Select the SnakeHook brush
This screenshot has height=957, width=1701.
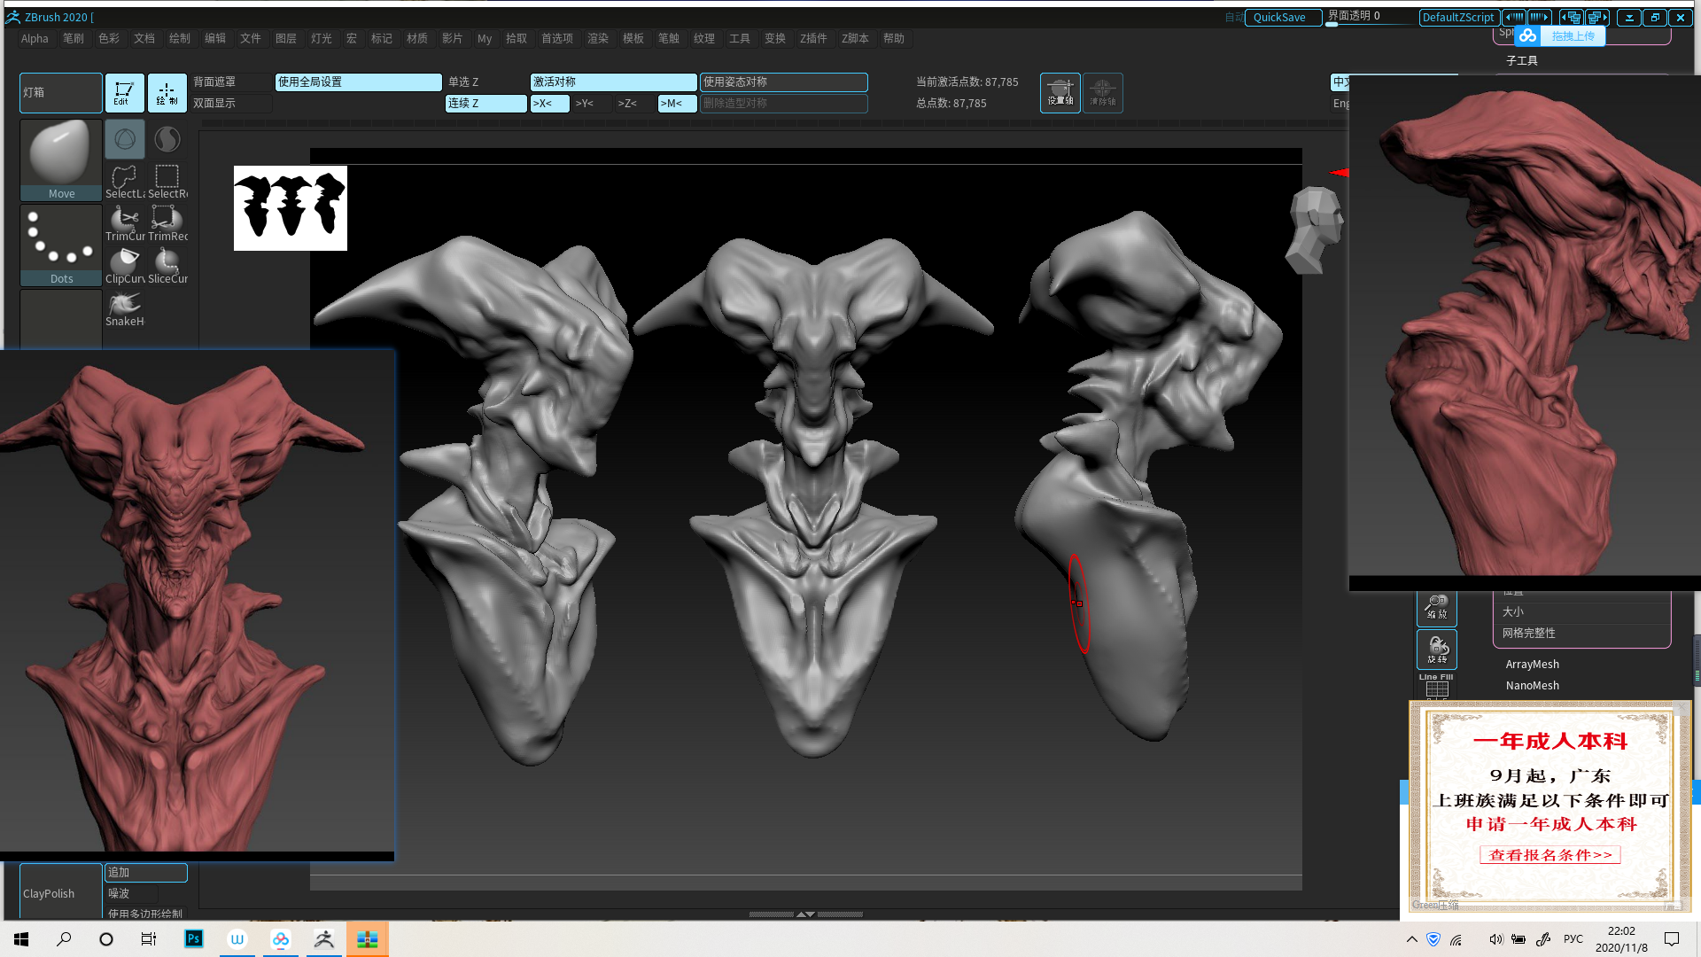pos(125,309)
